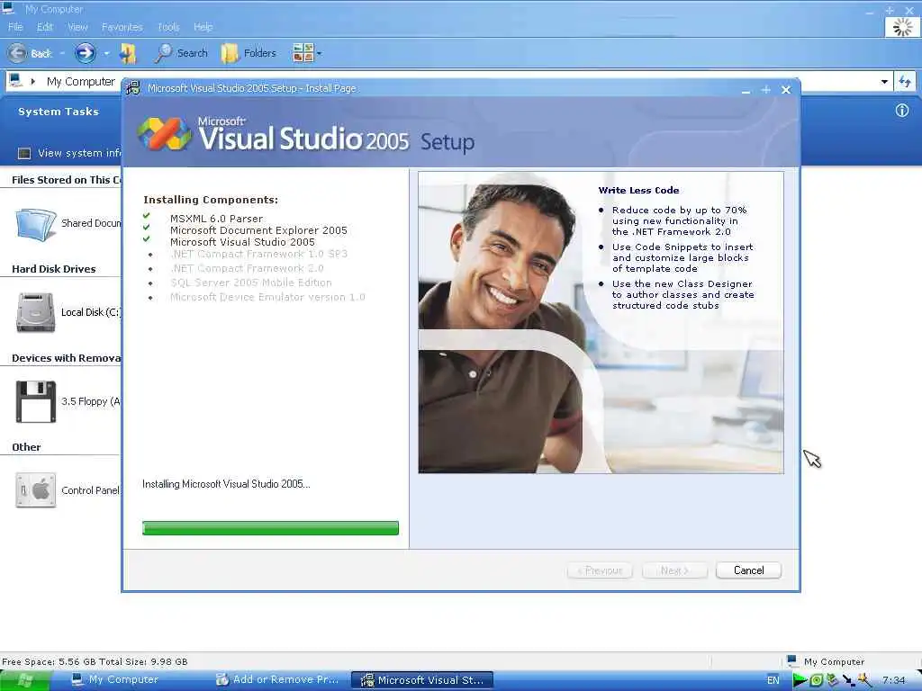Screen dimensions: 922x691
Task: Open the address bar dropdown arrow
Action: 884,82
